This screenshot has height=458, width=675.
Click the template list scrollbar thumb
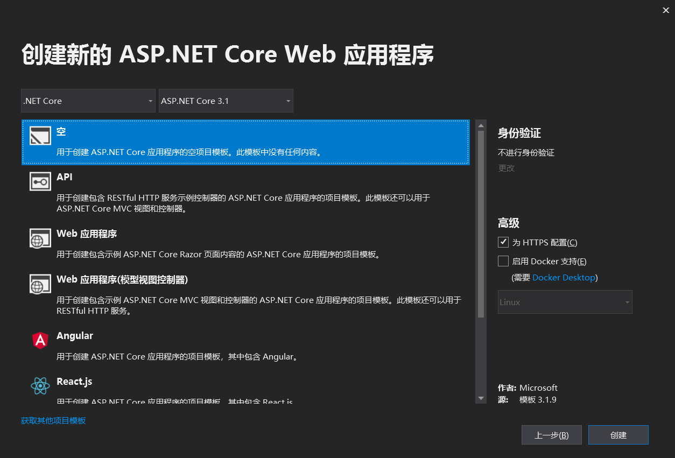click(x=481, y=224)
